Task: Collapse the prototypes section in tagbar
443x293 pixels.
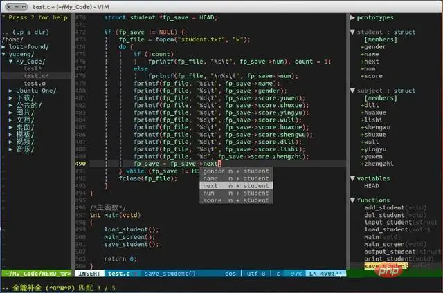Action: tap(351, 17)
